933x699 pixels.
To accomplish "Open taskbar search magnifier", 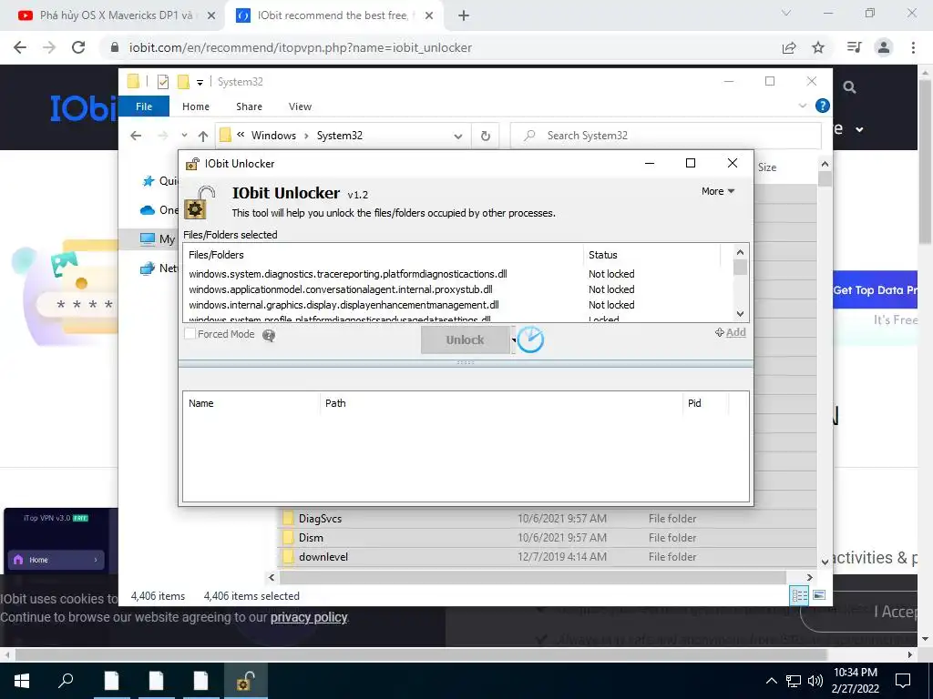I will [x=66, y=680].
